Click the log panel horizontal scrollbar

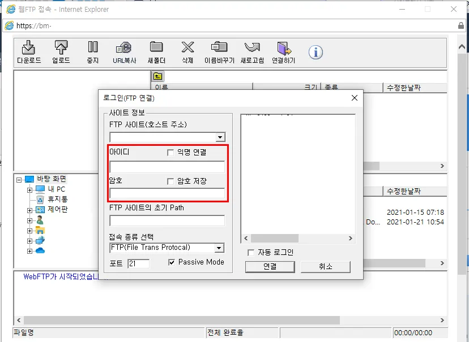182,320
